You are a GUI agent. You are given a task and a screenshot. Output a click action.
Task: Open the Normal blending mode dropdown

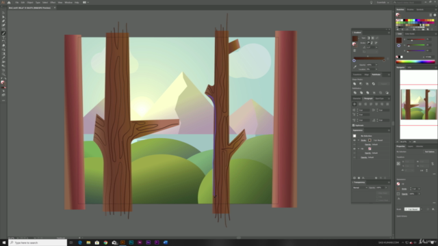tap(360, 188)
